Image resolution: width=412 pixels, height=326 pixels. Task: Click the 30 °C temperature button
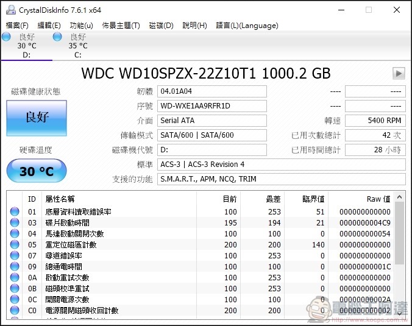(x=37, y=171)
